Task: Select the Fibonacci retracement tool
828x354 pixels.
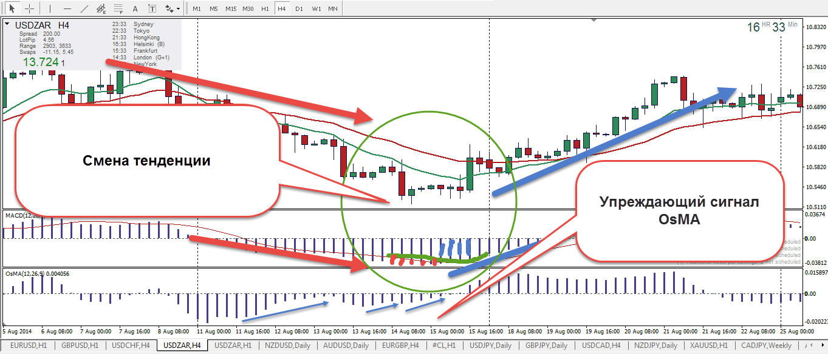Action: coord(118,9)
